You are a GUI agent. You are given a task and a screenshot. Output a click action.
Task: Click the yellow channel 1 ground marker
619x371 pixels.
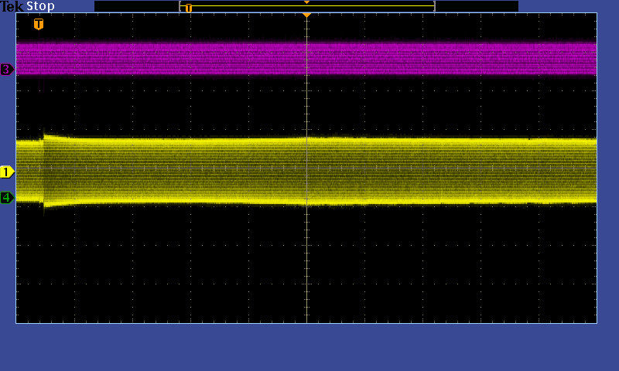[7, 172]
